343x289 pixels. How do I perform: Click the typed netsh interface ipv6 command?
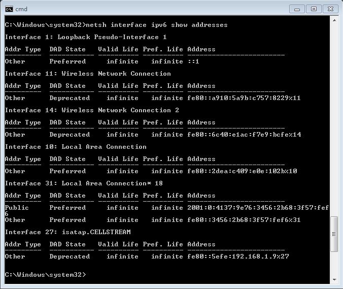pyautogui.click(x=157, y=25)
